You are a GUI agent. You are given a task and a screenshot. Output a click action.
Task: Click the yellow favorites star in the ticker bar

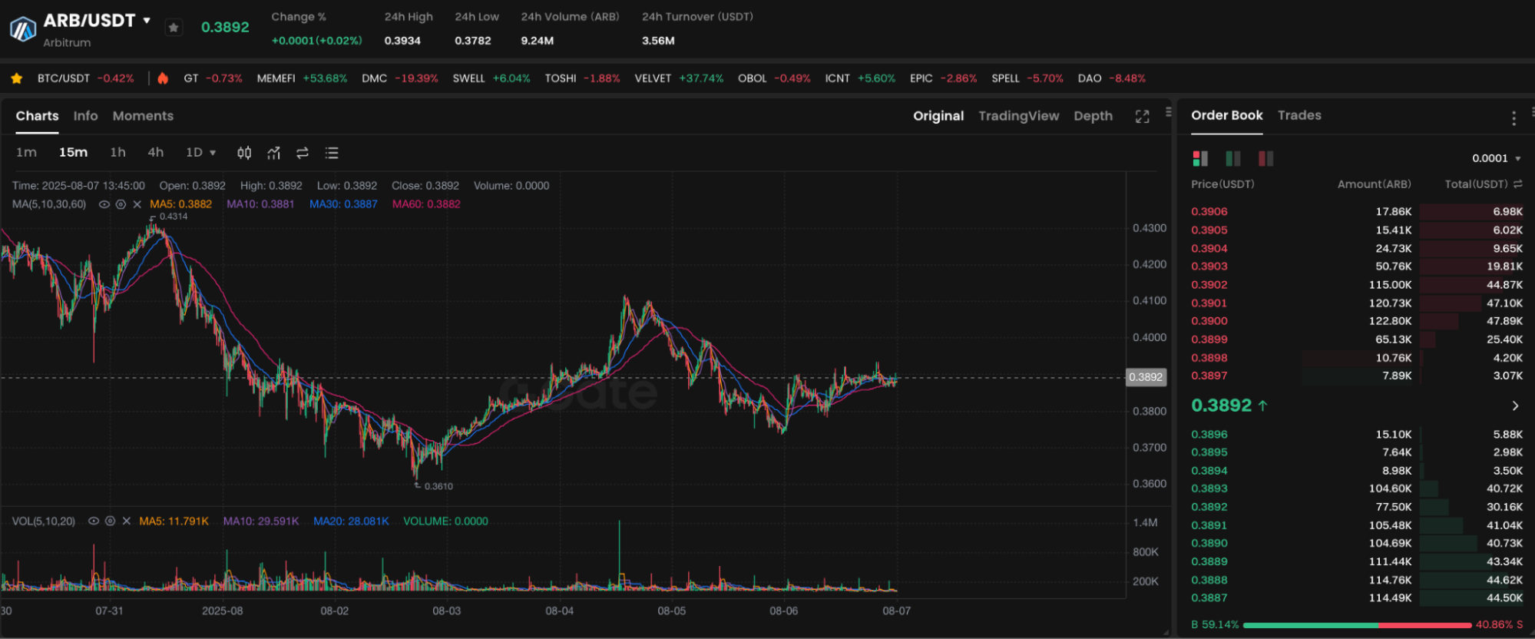pyautogui.click(x=16, y=78)
